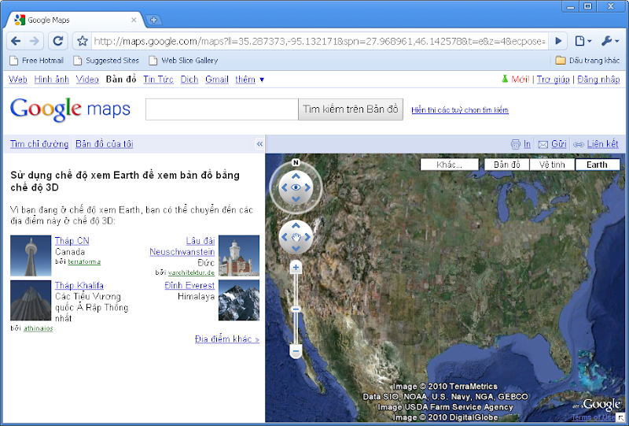Open the Đỉnh Everest link
This screenshot has height=426, width=629.
click(x=189, y=285)
